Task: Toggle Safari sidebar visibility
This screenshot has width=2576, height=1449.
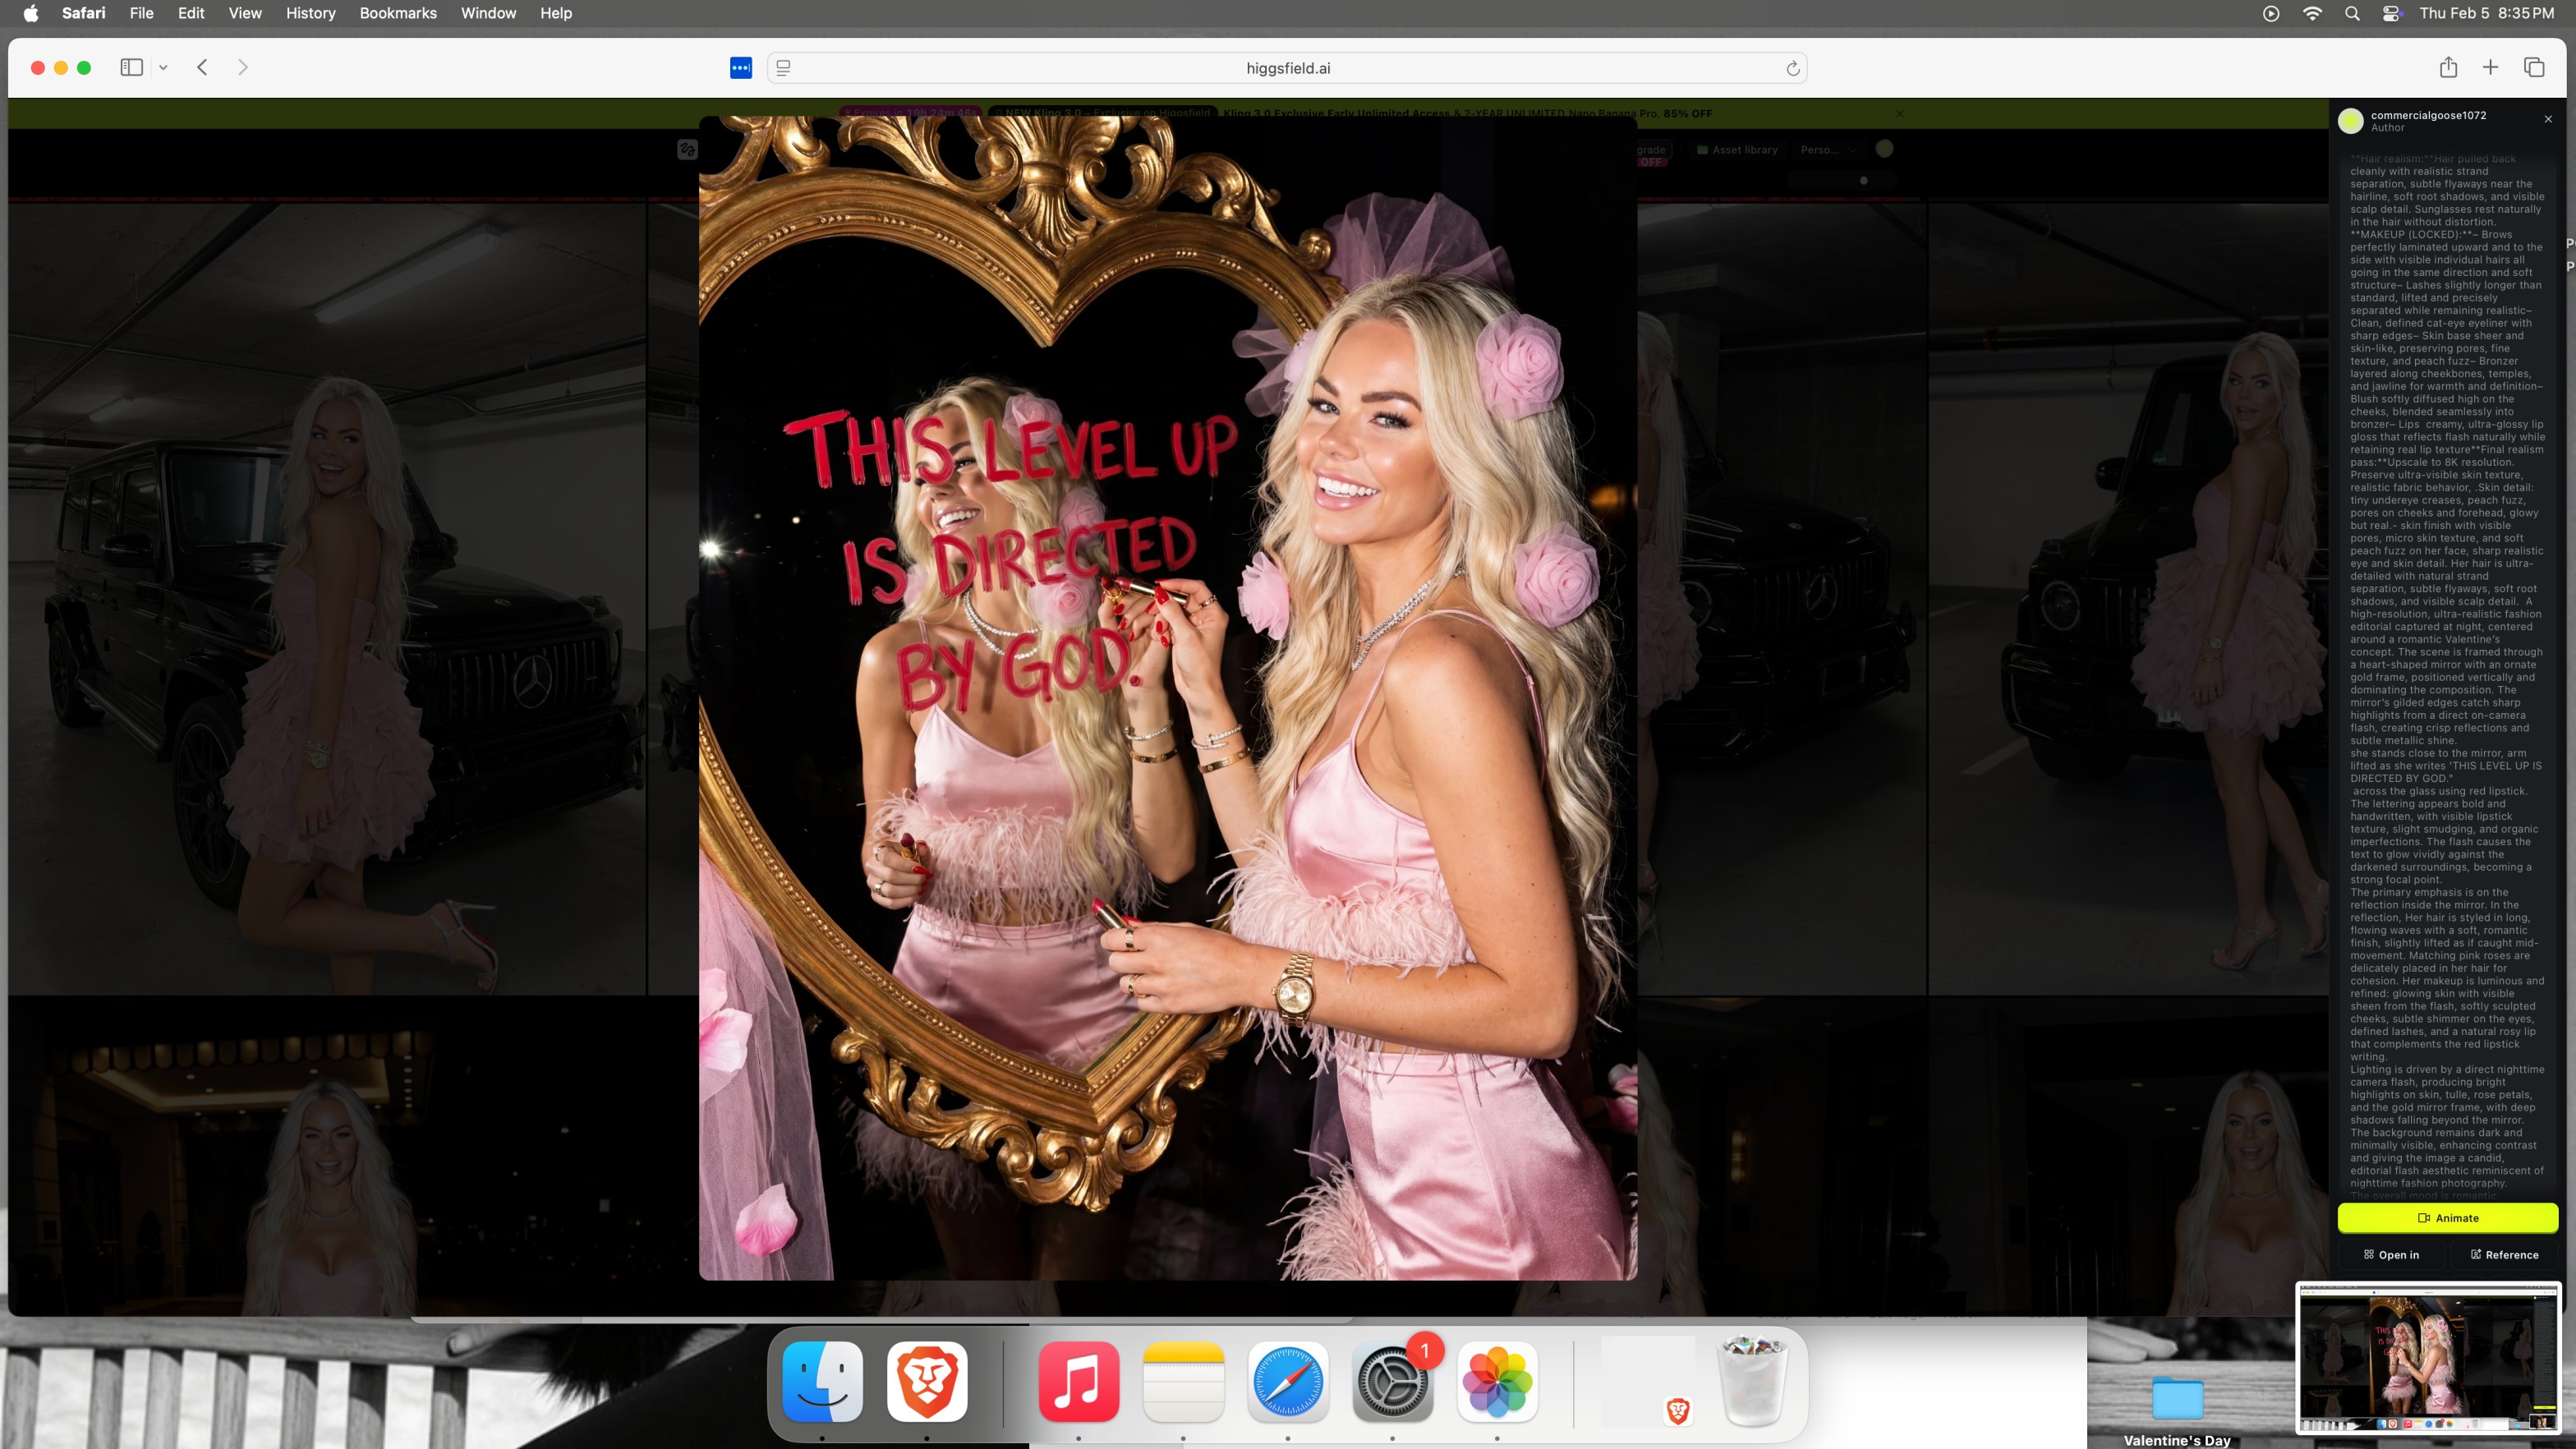Action: coord(131,67)
